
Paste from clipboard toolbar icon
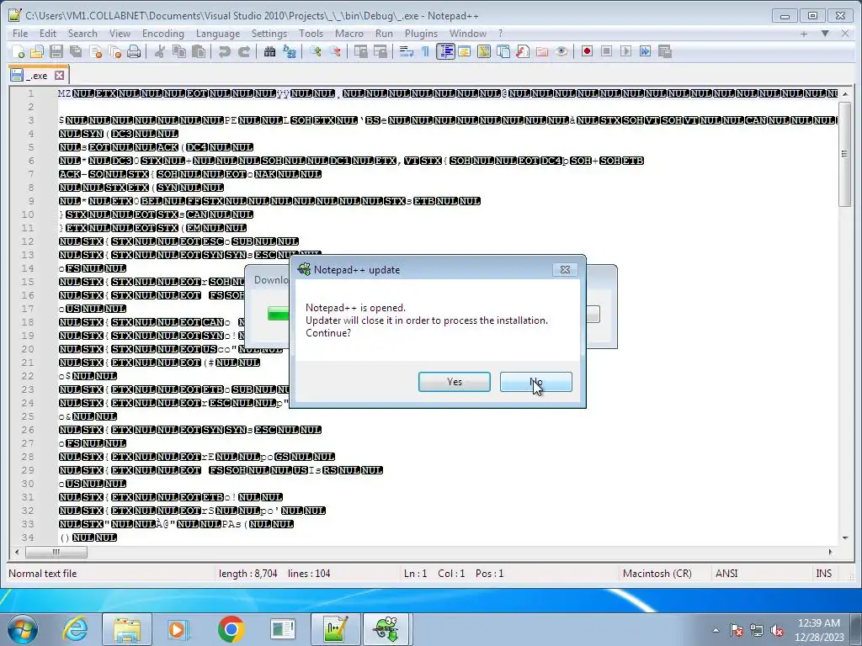click(199, 51)
